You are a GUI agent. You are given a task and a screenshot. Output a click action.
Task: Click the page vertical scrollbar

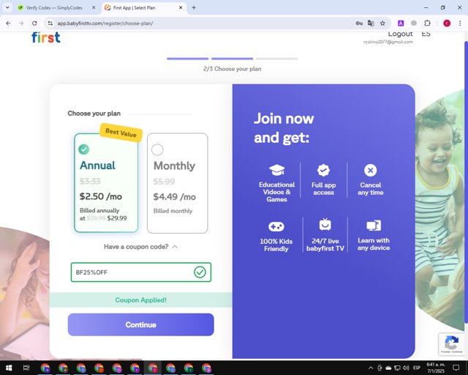pos(466,182)
